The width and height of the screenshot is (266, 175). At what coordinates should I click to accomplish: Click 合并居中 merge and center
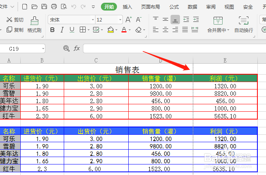[x=218, y=25]
